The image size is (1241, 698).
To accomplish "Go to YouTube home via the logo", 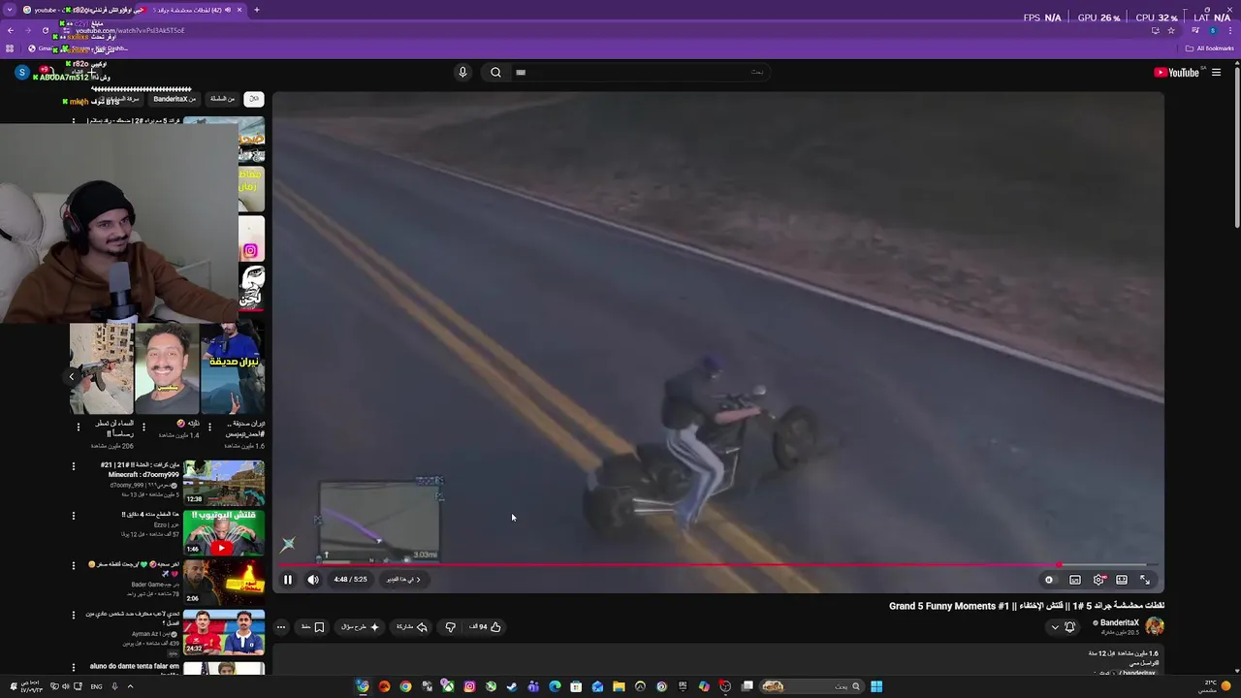I will click(1178, 73).
